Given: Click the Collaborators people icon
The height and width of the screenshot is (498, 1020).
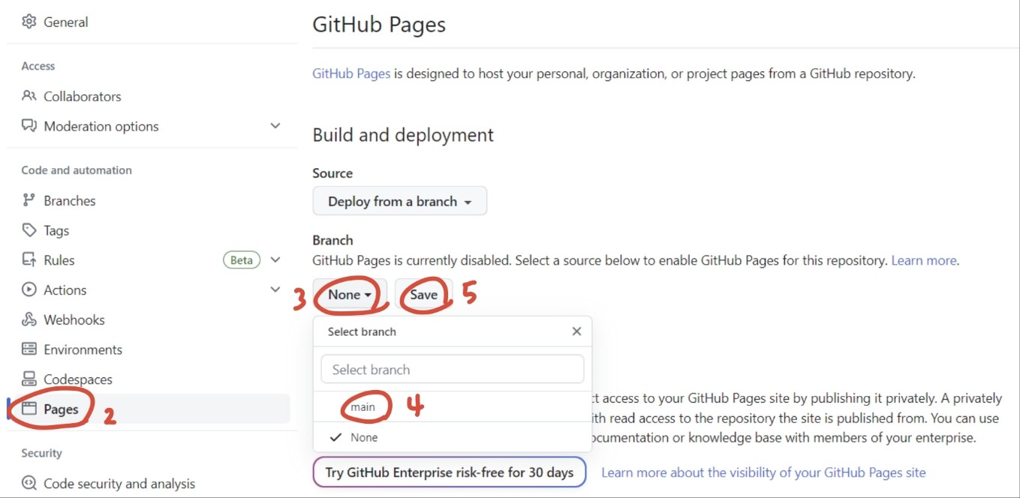Looking at the screenshot, I should [x=29, y=96].
